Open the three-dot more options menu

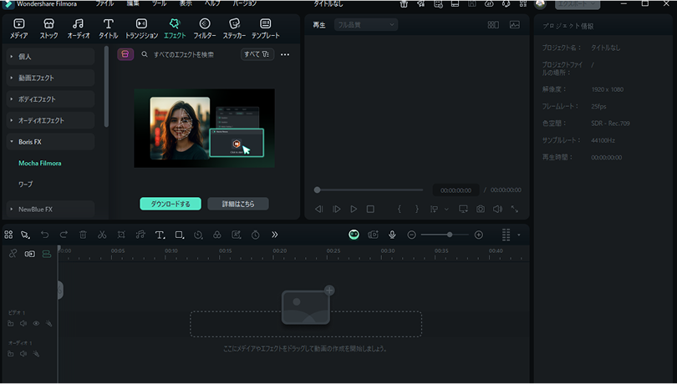[x=285, y=54]
